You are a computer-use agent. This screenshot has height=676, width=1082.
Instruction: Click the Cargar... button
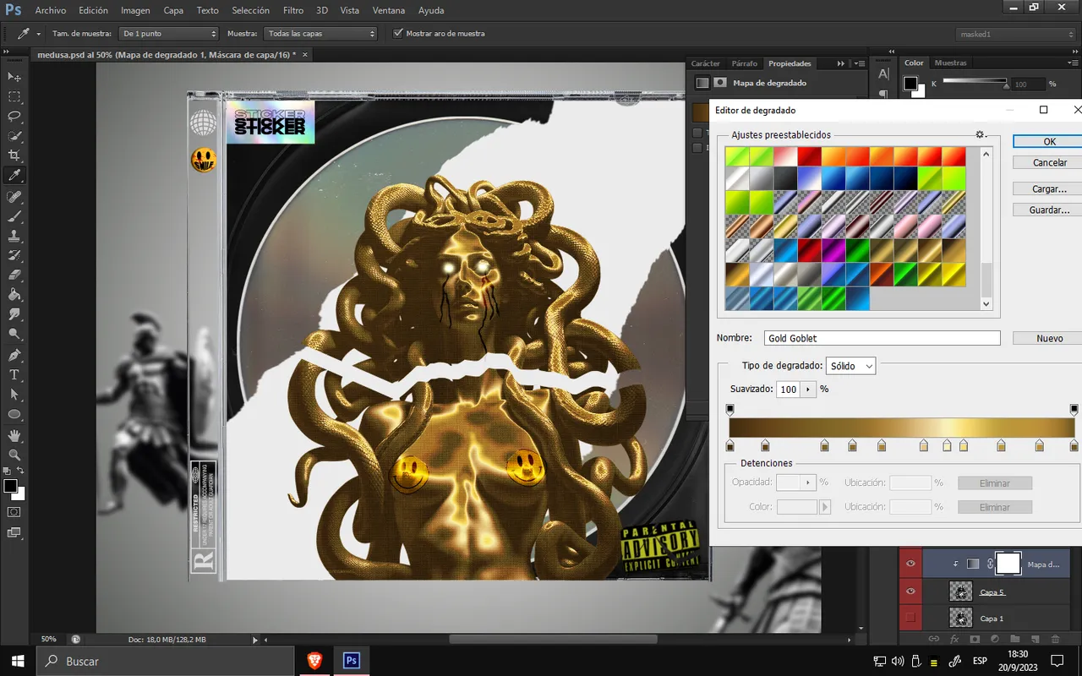pyautogui.click(x=1049, y=189)
